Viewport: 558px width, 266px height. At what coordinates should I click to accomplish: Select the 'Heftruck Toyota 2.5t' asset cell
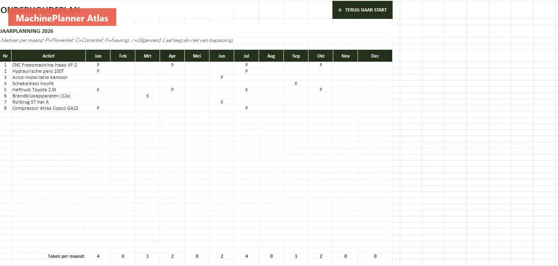pos(48,90)
